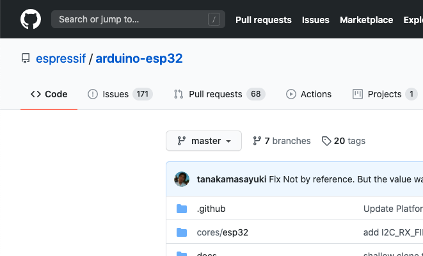Open the arduino-esp32 repository link
The height and width of the screenshot is (256, 423).
coord(140,58)
